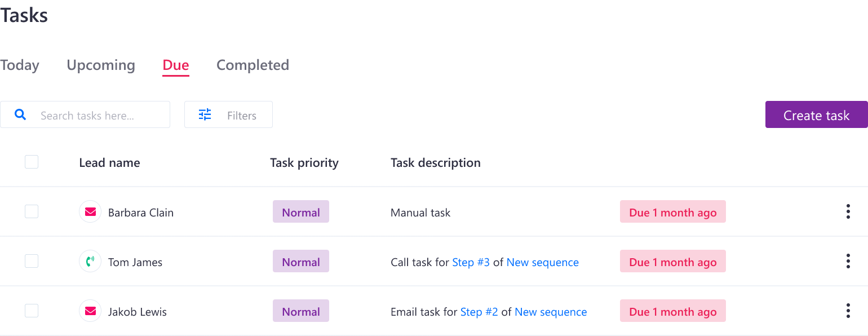The height and width of the screenshot is (336, 868).
Task: Switch to the Upcoming tab
Action: [101, 65]
